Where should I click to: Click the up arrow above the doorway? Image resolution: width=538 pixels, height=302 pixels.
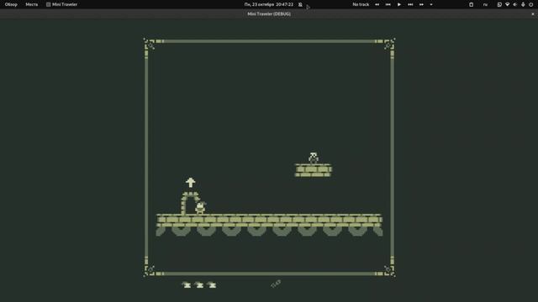[191, 182]
